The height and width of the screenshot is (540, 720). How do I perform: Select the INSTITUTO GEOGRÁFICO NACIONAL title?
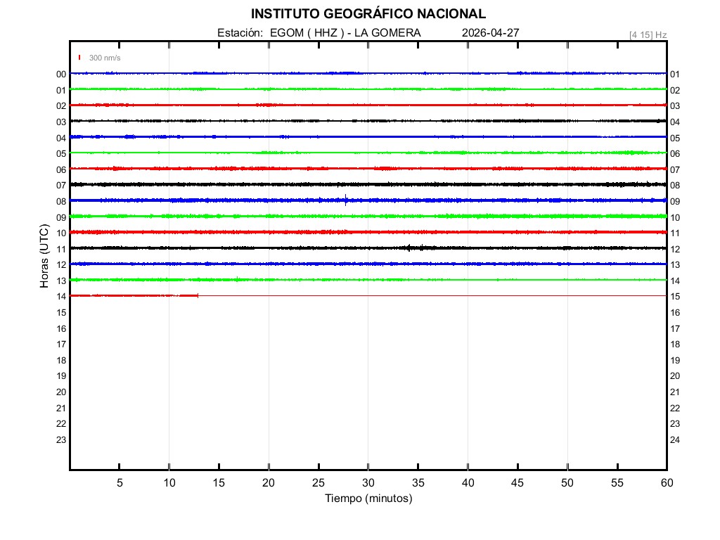[368, 14]
